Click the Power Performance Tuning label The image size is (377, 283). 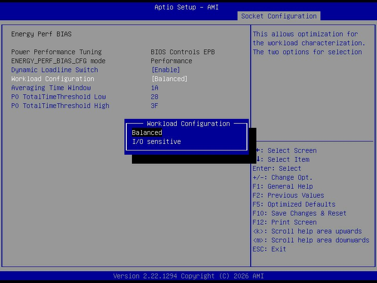tap(57, 52)
